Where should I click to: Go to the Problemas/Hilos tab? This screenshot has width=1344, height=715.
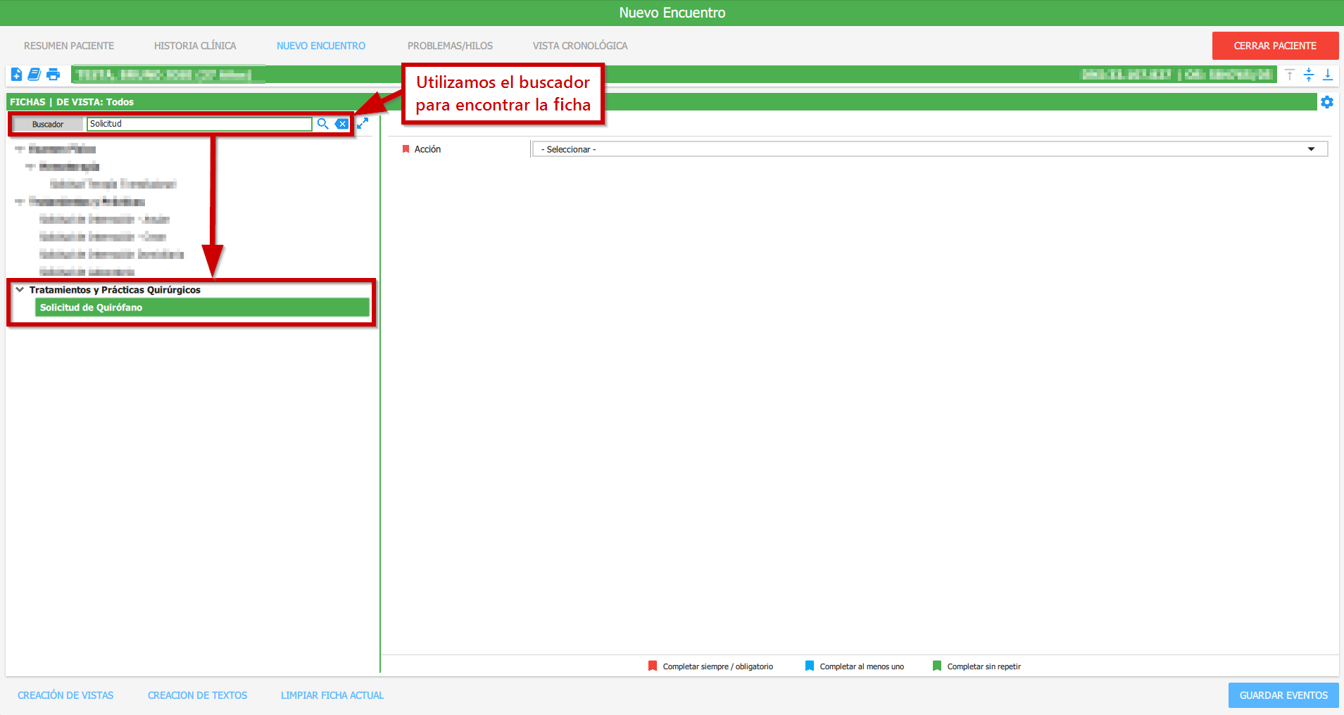click(x=450, y=46)
